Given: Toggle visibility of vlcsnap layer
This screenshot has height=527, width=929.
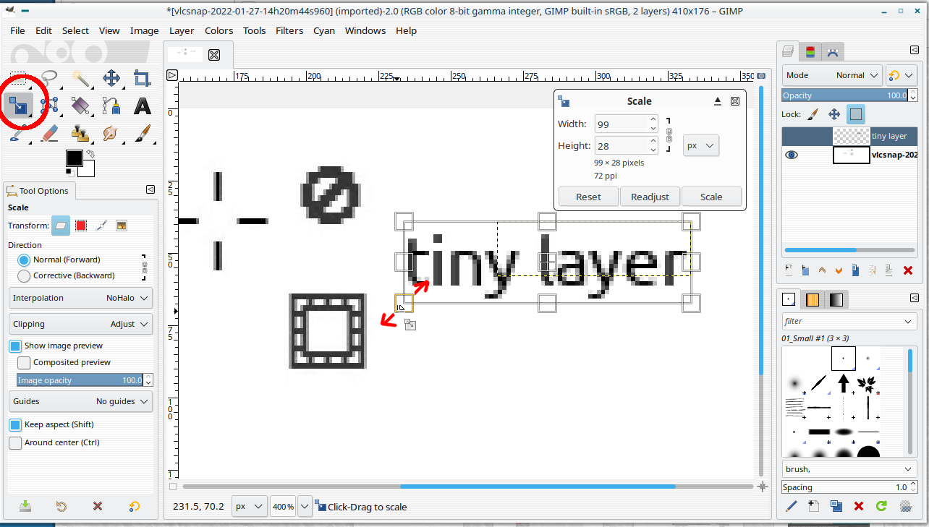Looking at the screenshot, I should coord(792,155).
